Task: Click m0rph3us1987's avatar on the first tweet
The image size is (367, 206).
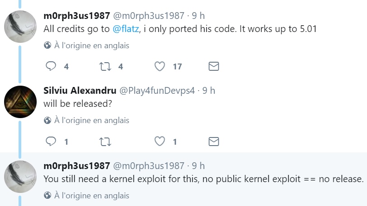Action: point(20,27)
